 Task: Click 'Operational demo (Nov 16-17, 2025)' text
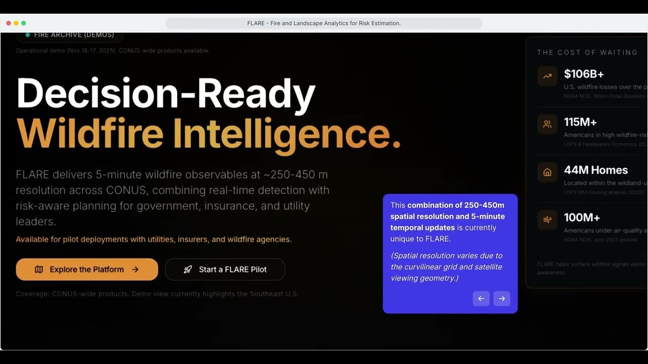112,51
